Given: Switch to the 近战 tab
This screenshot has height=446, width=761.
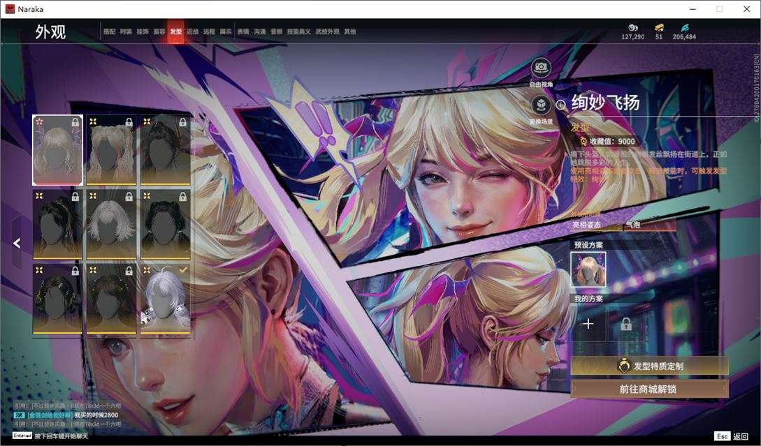Looking at the screenshot, I should (x=193, y=31).
